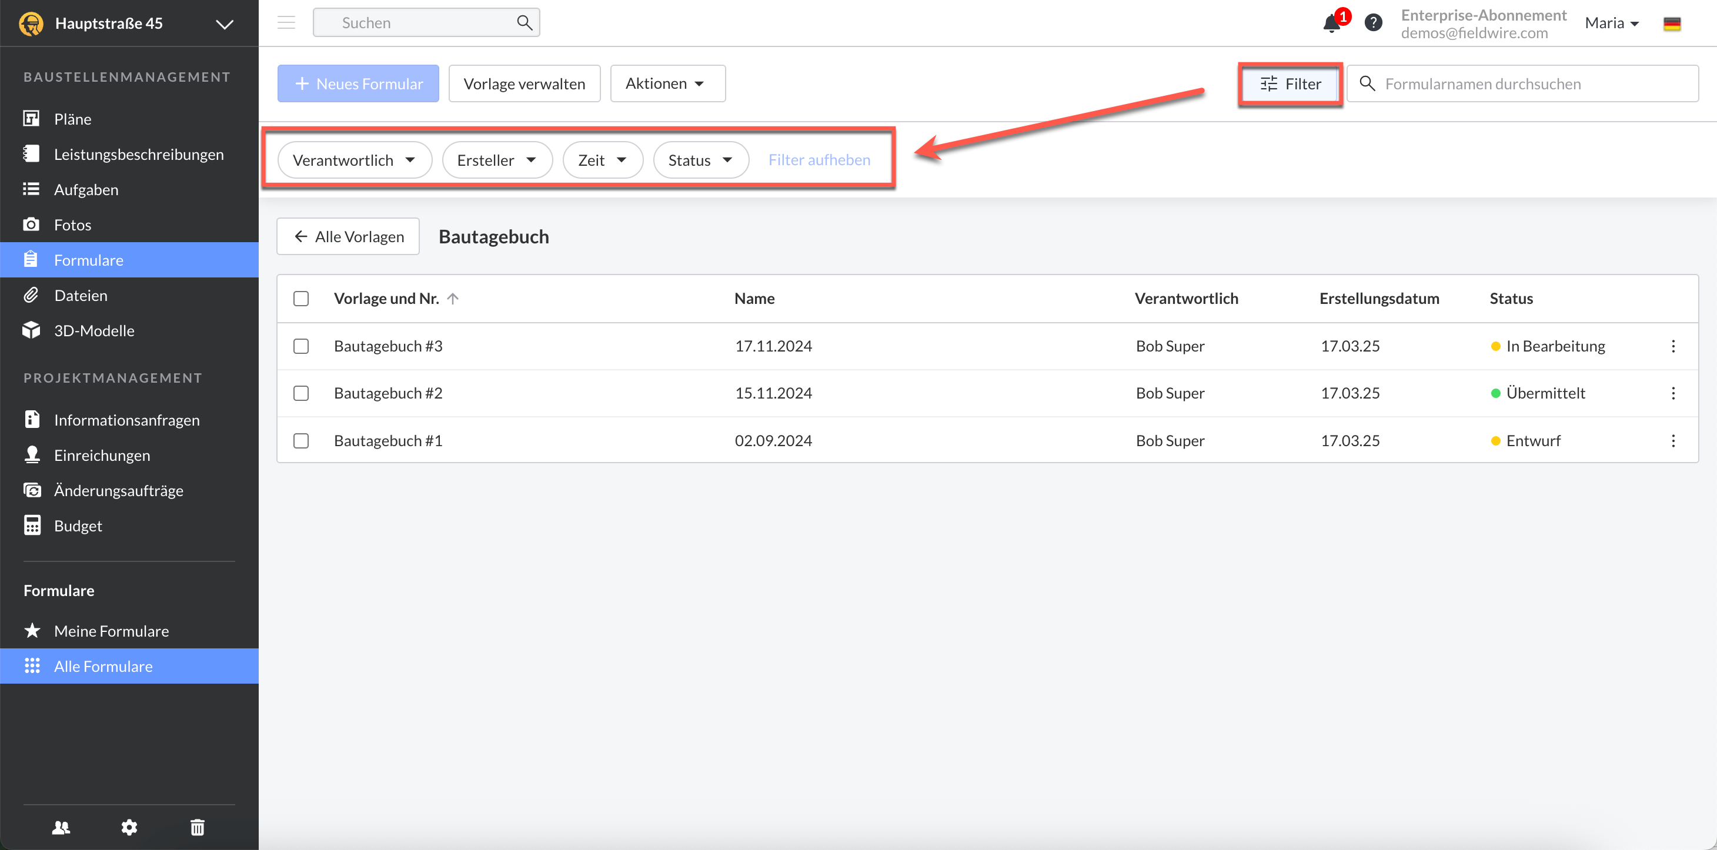This screenshot has height=850, width=1717.
Task: Click the Vorlage verwalten button
Action: tap(524, 83)
